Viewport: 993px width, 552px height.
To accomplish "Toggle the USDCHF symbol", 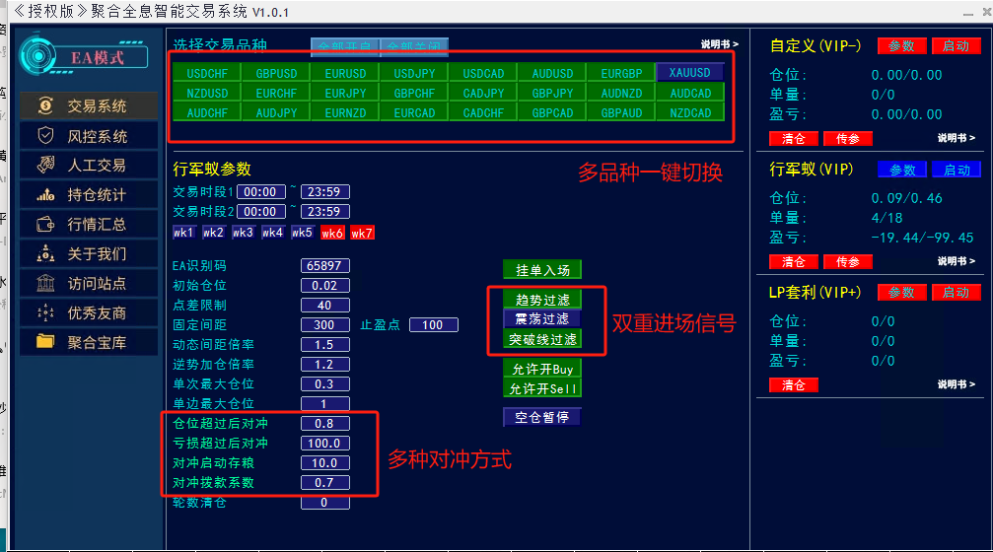I will [x=207, y=73].
